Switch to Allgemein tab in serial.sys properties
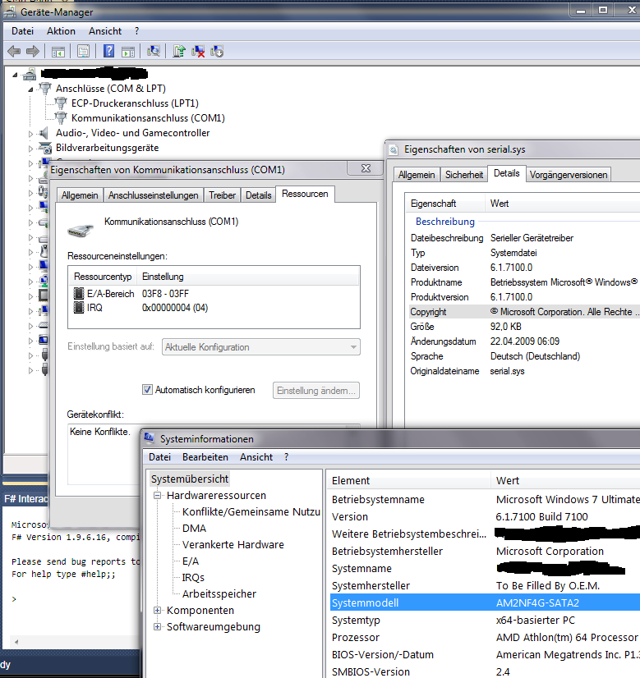640x678 pixels. 417,175
